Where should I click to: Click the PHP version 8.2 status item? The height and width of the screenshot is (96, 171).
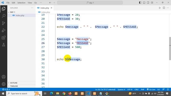(x=158, y=90)
